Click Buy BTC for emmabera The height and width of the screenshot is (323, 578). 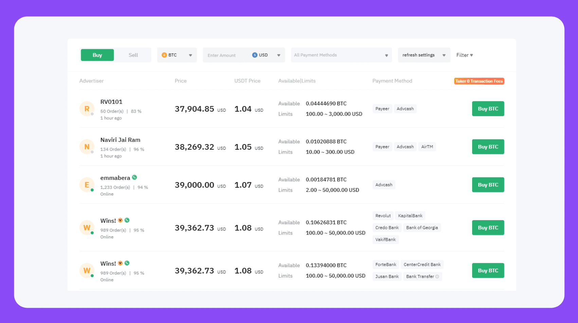point(488,185)
